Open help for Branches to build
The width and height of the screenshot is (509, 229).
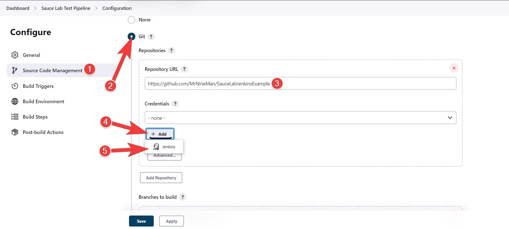[183, 197]
